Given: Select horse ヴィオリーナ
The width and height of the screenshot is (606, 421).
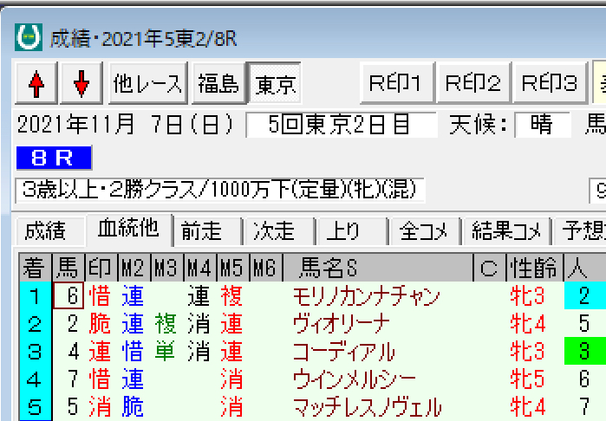Looking at the screenshot, I should click(x=342, y=324).
